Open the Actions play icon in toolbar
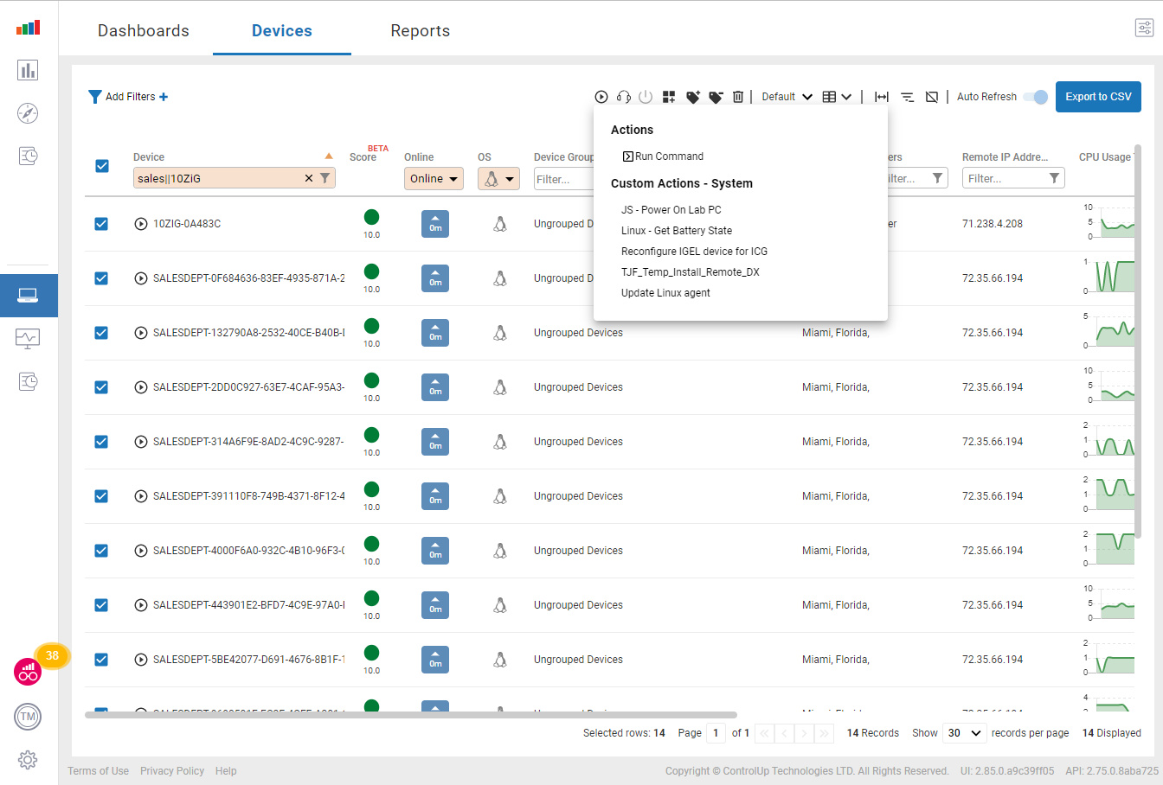This screenshot has width=1163, height=785. point(601,97)
